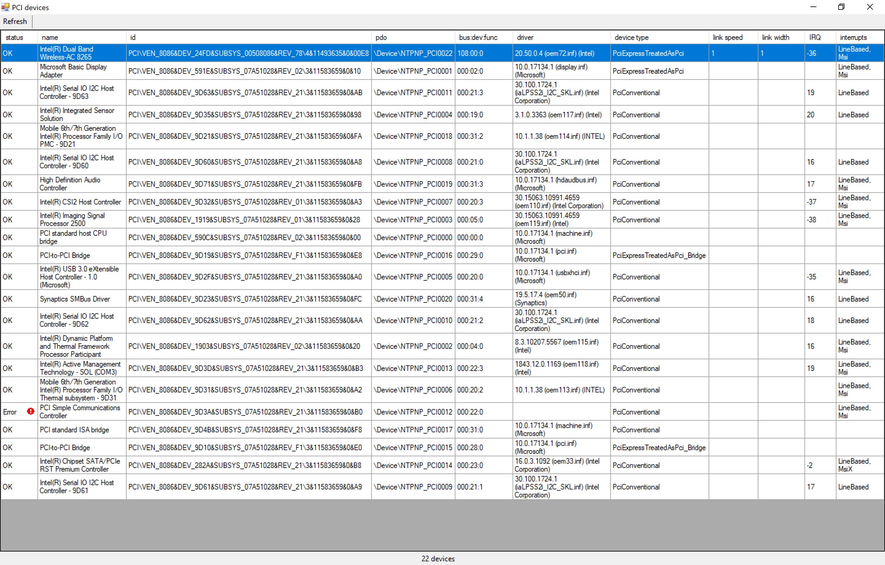
Task: Select Intel(R) Serial IO I2C Host Controller - 9D62
Action: click(x=82, y=320)
